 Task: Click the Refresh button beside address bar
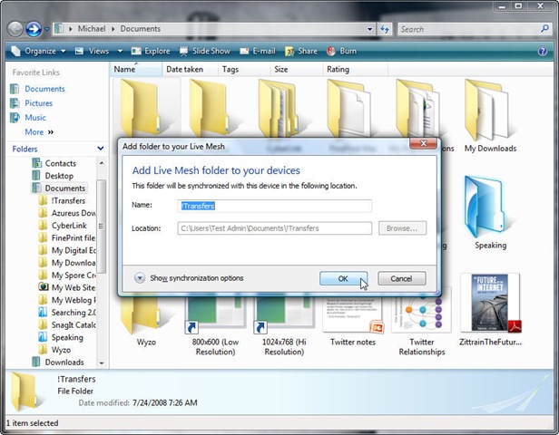click(385, 29)
